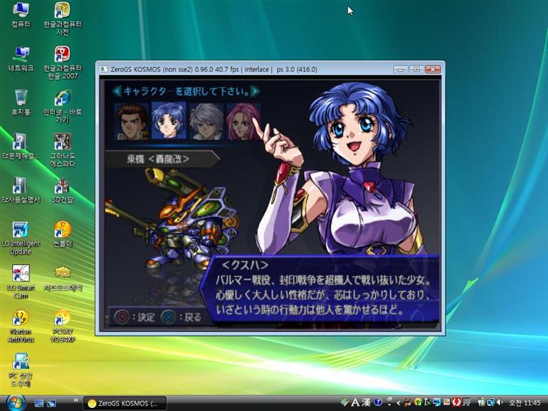Image resolution: width=548 pixels, height=411 pixels.
Task: Click the 漢 Hanja conversion tray button
Action: pos(366,403)
